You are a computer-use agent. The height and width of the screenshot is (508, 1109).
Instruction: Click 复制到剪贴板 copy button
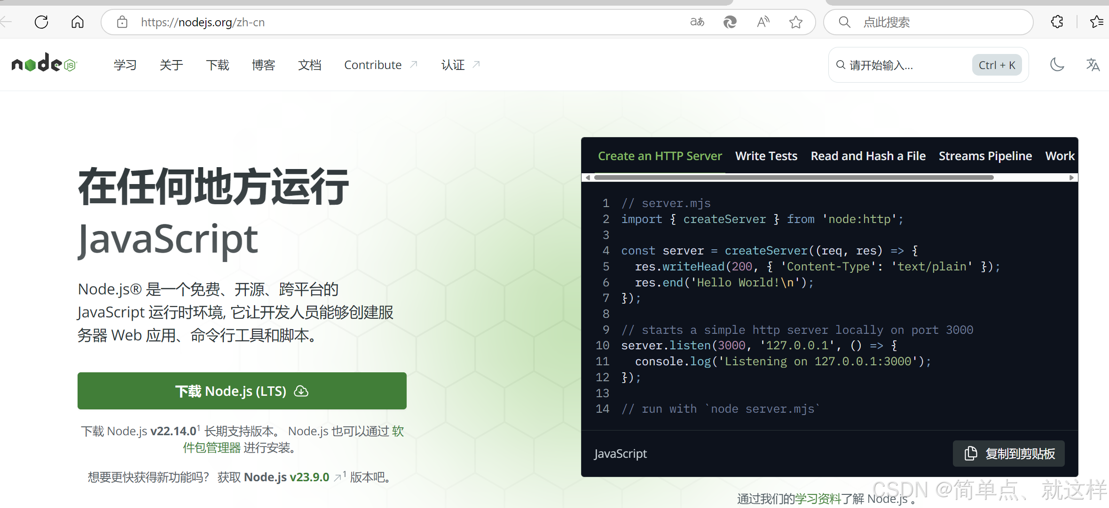(x=1008, y=454)
